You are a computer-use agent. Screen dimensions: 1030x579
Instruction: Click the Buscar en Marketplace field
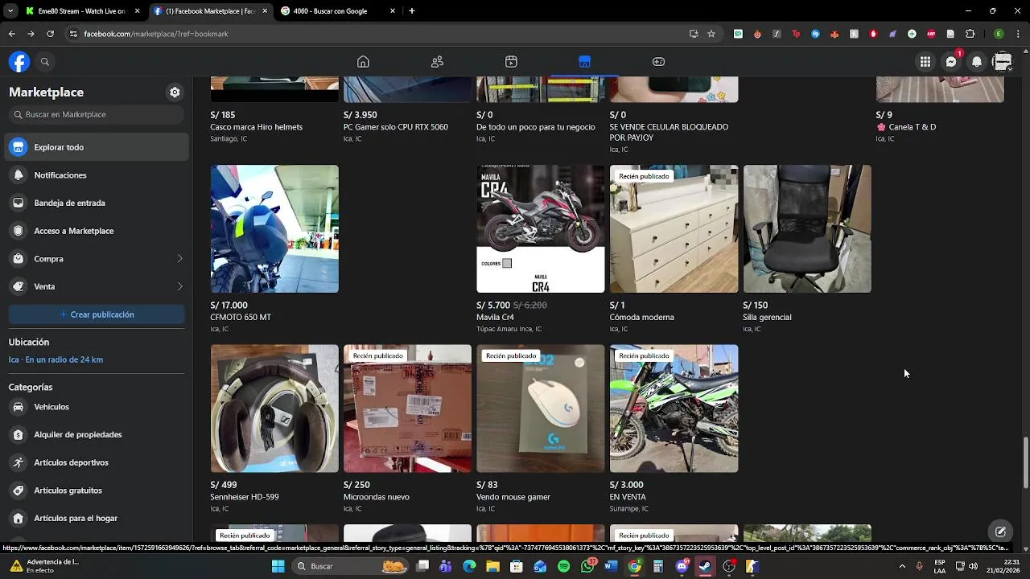click(x=97, y=115)
